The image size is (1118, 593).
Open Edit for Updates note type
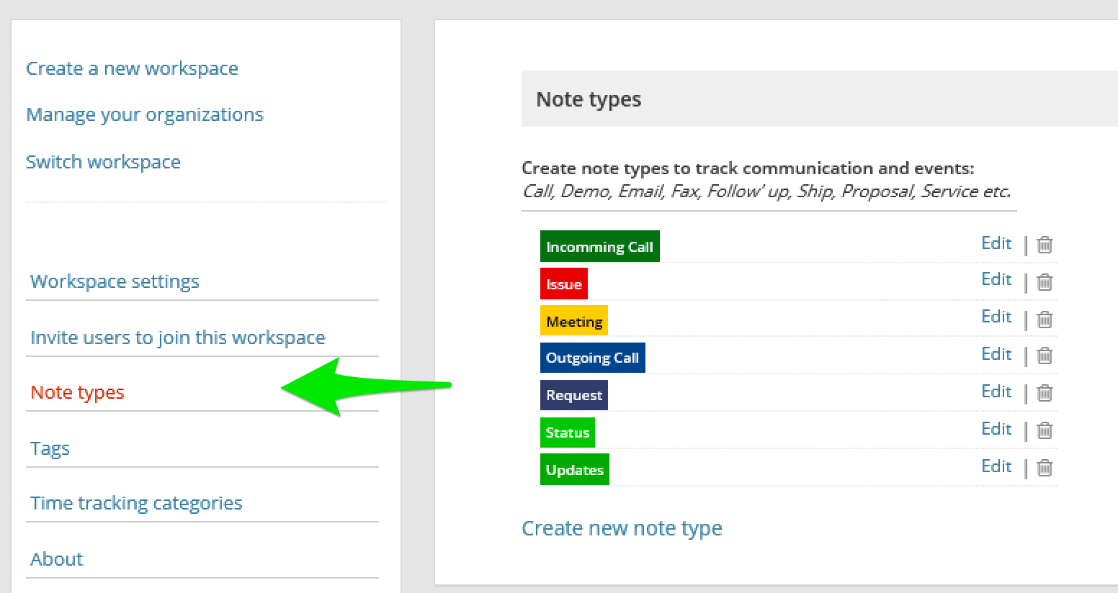(996, 466)
